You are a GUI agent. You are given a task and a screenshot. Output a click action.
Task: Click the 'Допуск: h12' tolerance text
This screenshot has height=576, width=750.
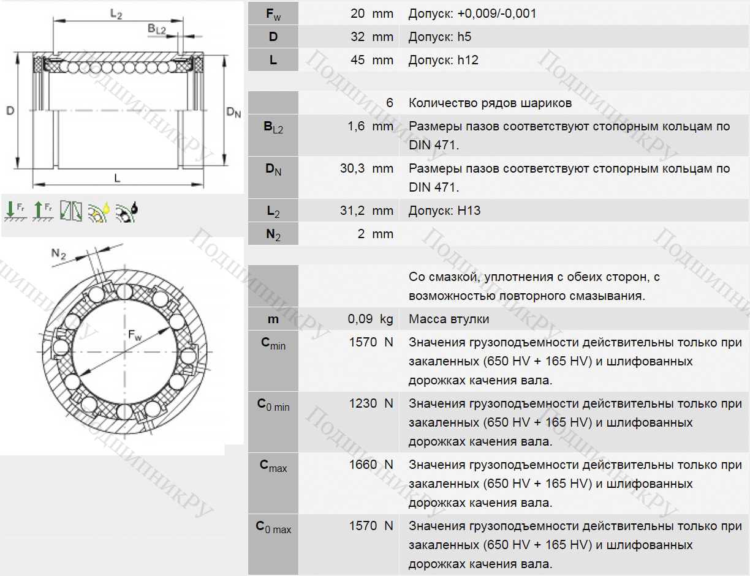coord(443,60)
